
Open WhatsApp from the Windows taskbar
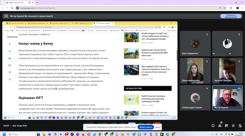pyautogui.click(x=139, y=134)
